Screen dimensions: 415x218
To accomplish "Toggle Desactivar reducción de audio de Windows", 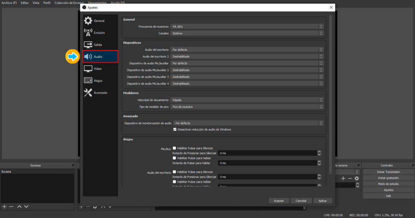I will 175,130.
